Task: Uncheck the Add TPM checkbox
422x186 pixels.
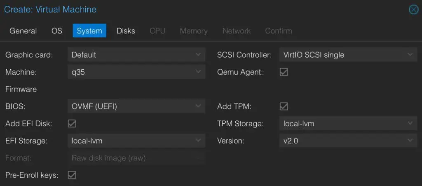Action: [284, 106]
